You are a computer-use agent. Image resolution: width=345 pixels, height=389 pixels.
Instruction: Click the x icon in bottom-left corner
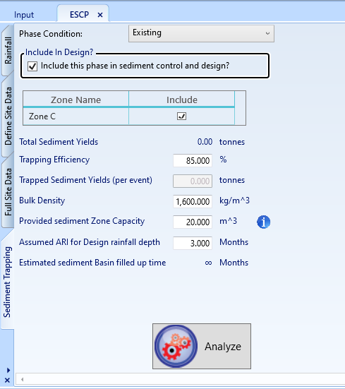coord(8,380)
